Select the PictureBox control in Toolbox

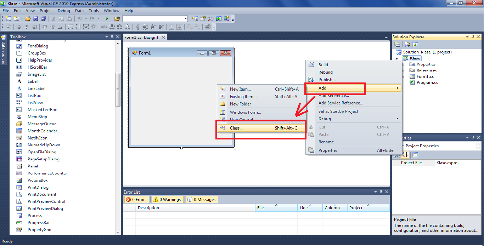[x=38, y=180]
